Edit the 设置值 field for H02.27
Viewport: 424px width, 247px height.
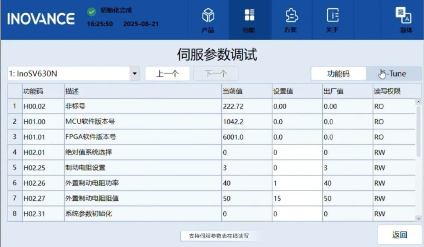coord(297,199)
